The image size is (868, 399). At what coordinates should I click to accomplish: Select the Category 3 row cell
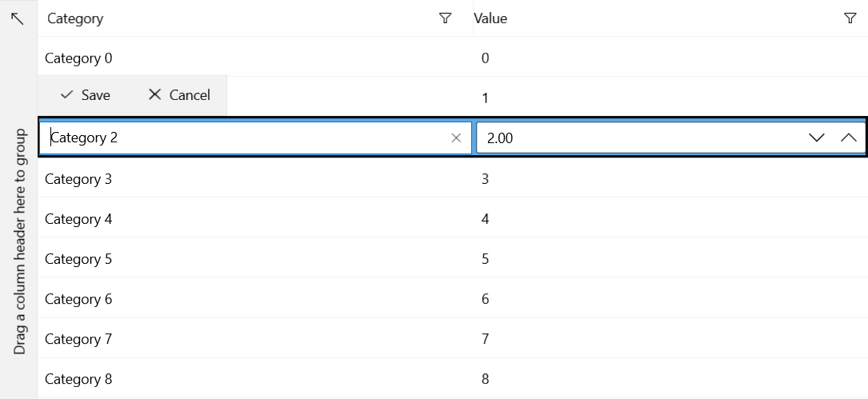(255, 179)
